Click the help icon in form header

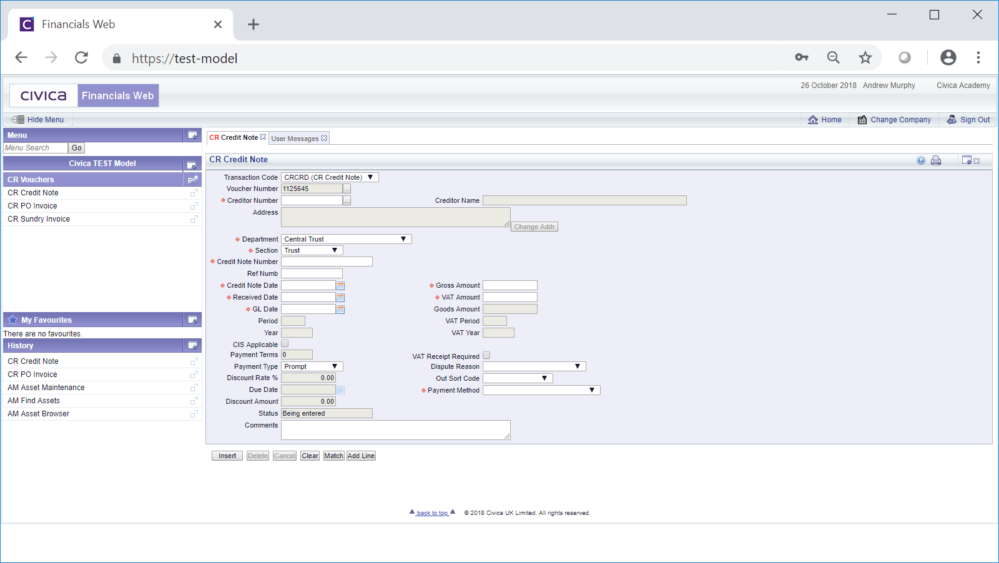click(921, 160)
